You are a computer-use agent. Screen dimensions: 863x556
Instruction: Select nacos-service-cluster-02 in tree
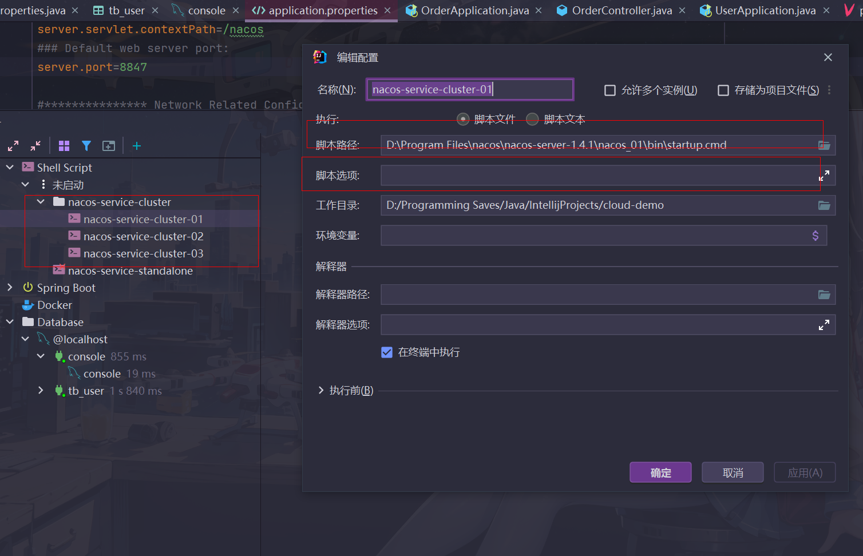coord(143,236)
